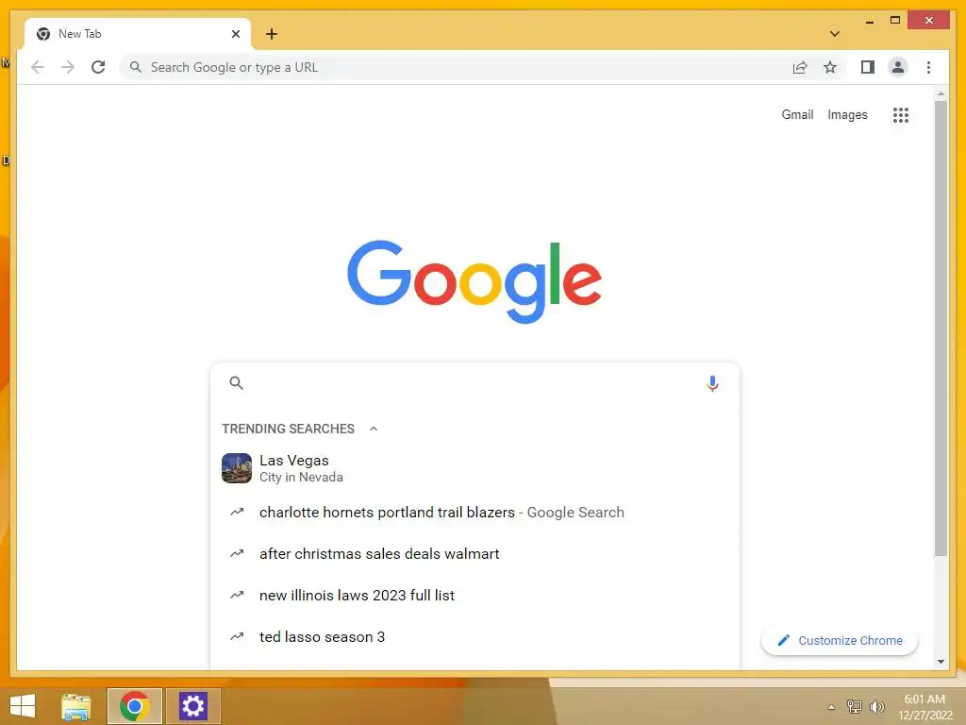
Task: Click trend icon beside new illinois laws
Action: (x=237, y=595)
